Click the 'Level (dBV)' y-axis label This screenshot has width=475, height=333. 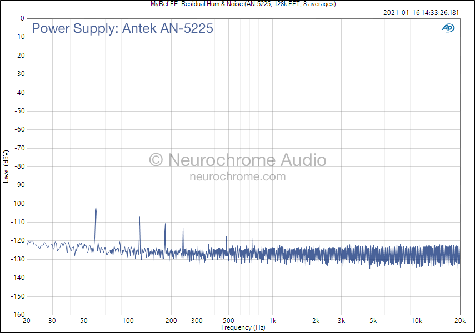point(6,167)
